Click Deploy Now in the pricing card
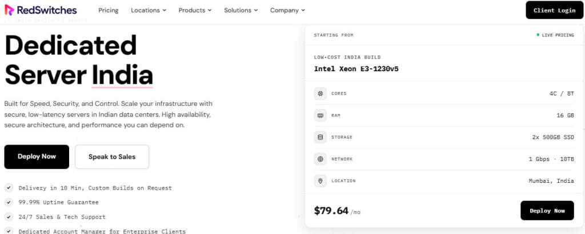The height and width of the screenshot is (234, 585). pyautogui.click(x=547, y=211)
